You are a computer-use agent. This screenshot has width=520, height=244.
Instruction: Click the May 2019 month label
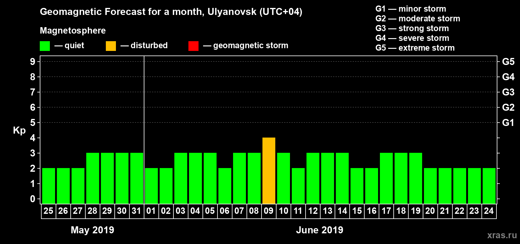92,230
